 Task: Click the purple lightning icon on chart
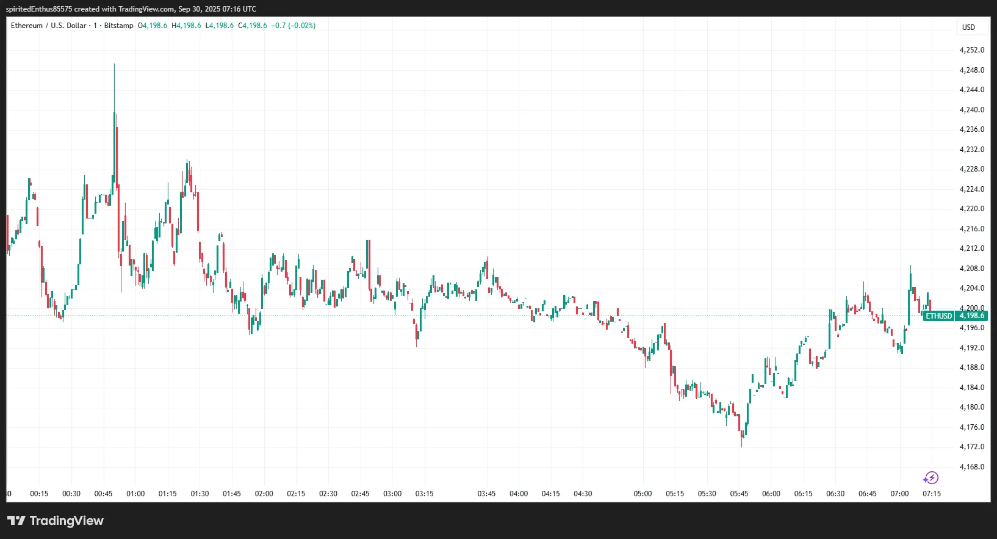tap(930, 478)
